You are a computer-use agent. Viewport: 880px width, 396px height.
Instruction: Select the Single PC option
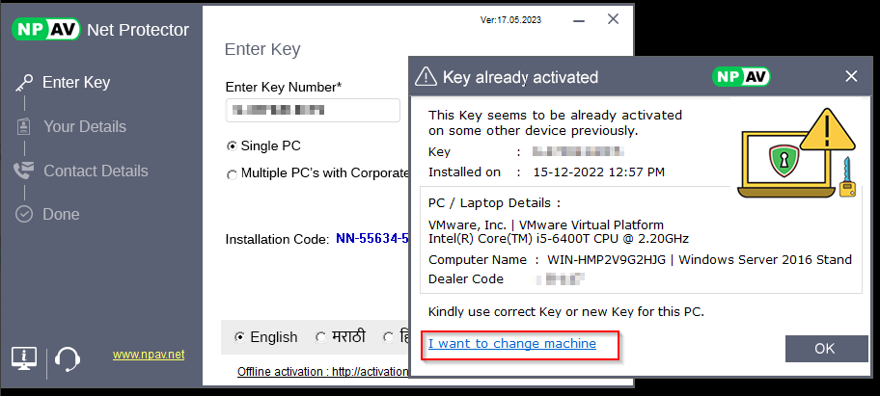click(232, 146)
